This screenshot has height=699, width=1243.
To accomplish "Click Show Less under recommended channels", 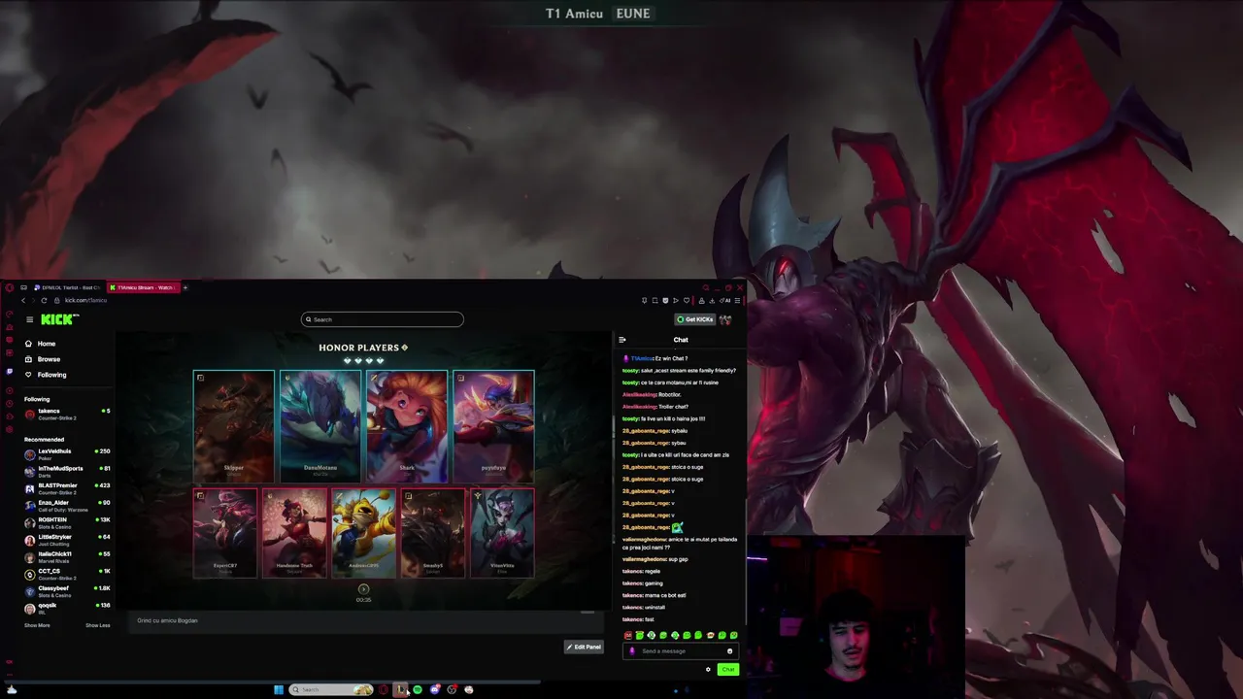I will tap(97, 625).
